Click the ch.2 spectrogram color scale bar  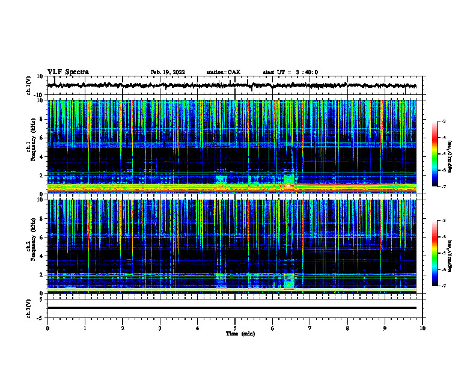[435, 253]
